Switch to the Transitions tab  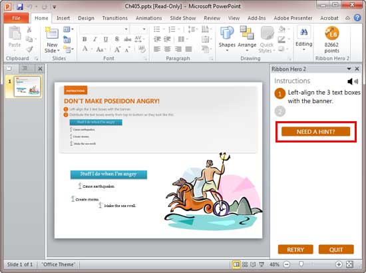115,18
